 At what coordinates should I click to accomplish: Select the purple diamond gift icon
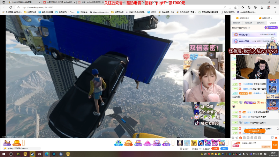point(157,143)
